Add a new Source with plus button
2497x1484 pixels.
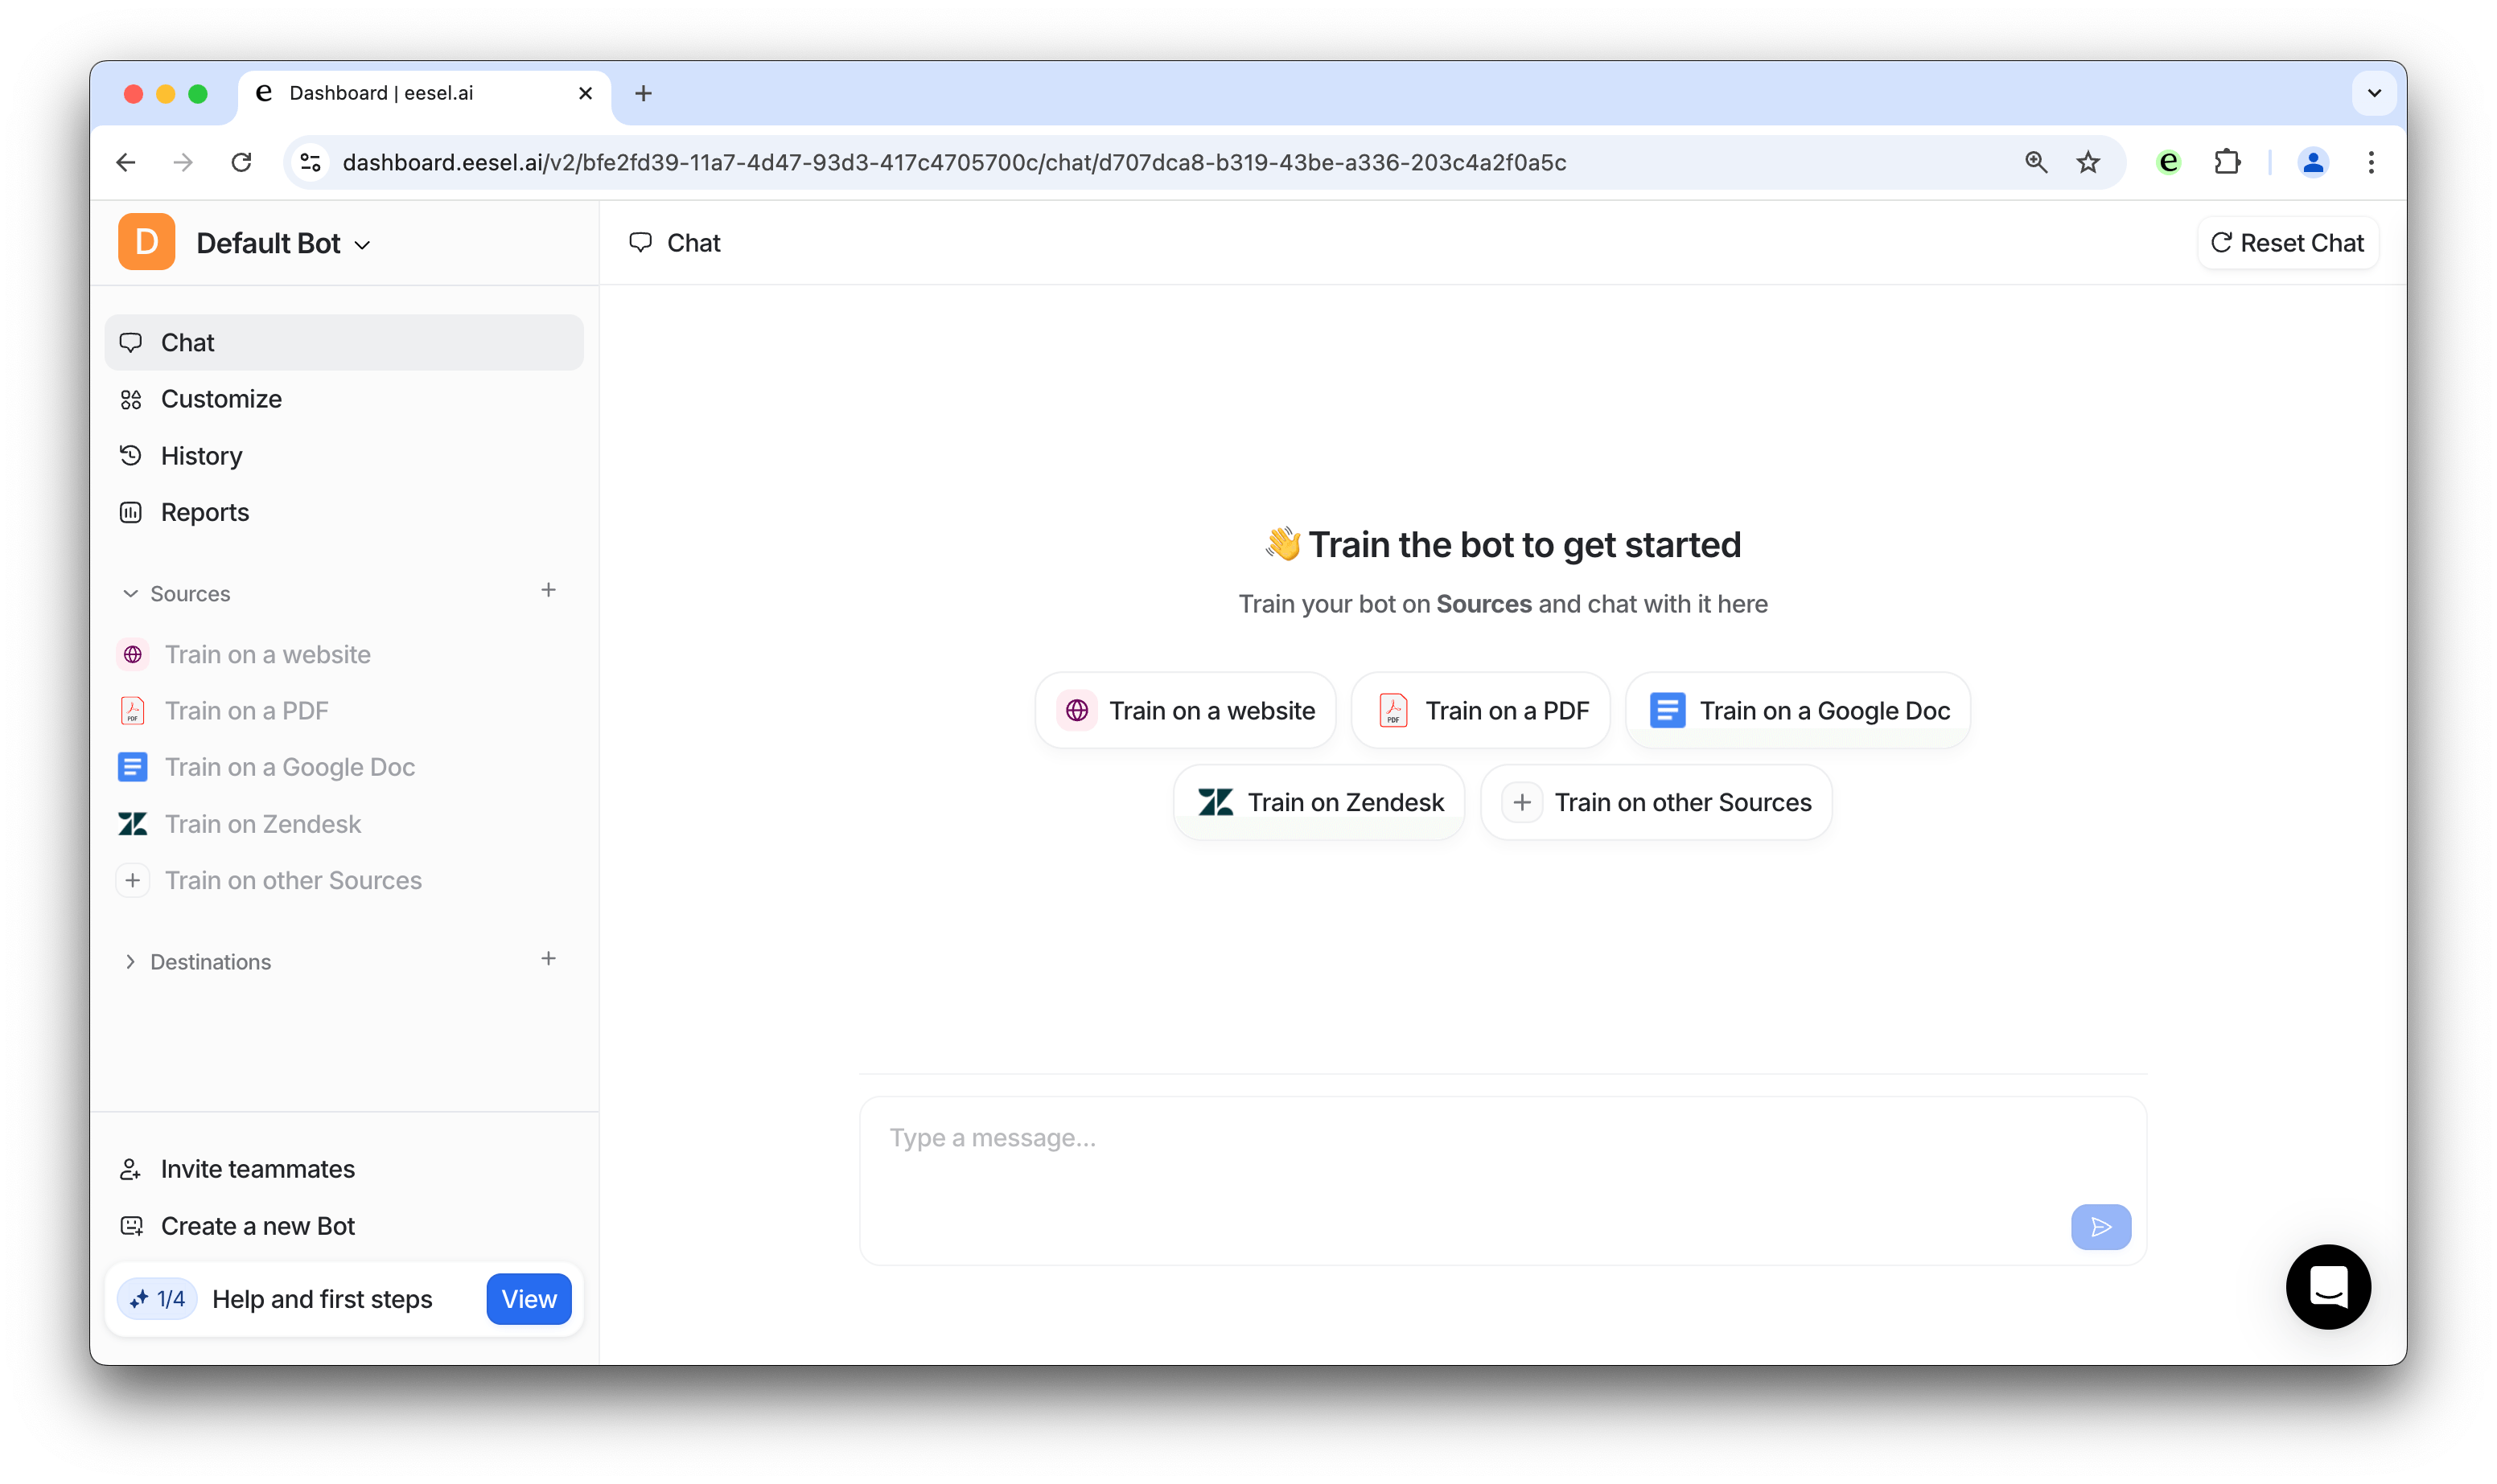click(x=548, y=590)
